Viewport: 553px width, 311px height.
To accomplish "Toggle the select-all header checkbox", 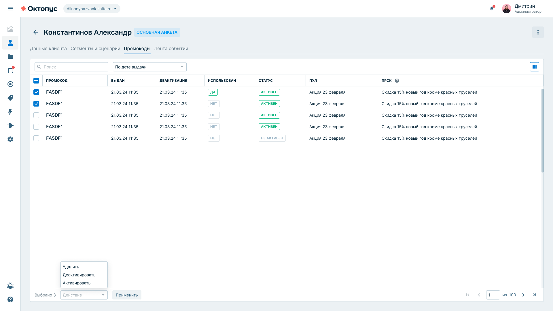I will [36, 81].
